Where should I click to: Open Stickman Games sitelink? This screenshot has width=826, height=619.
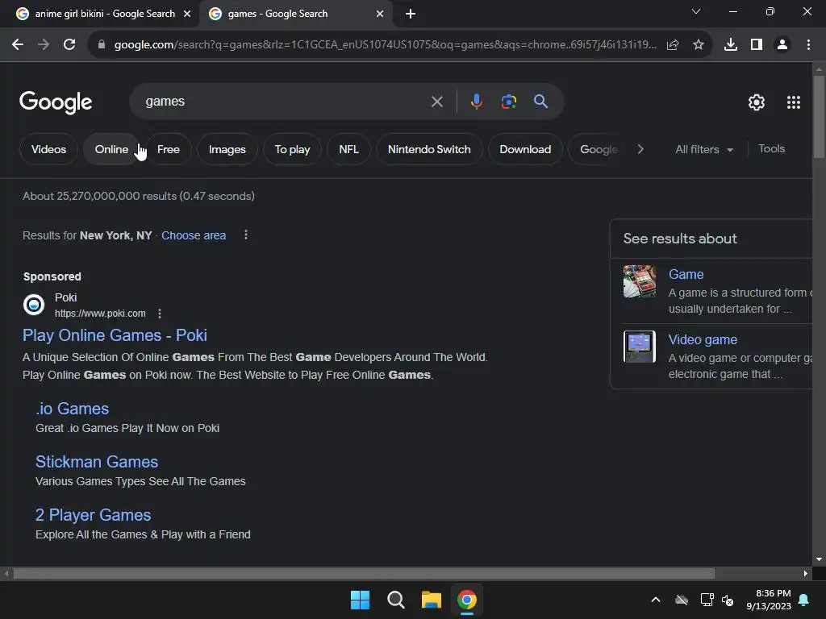(x=97, y=462)
